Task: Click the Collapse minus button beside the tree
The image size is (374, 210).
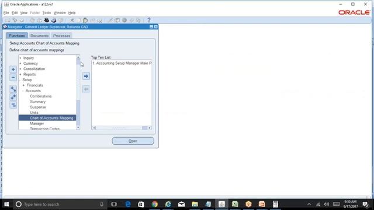Action: 13,78
